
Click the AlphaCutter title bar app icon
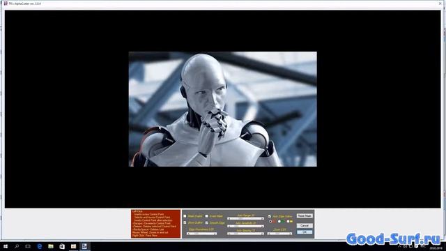tap(6, 3)
